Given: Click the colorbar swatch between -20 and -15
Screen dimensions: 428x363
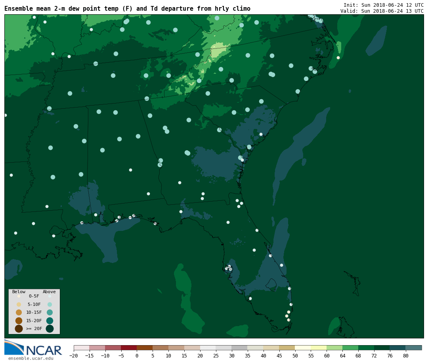Looking at the screenshot, I should tap(82, 348).
